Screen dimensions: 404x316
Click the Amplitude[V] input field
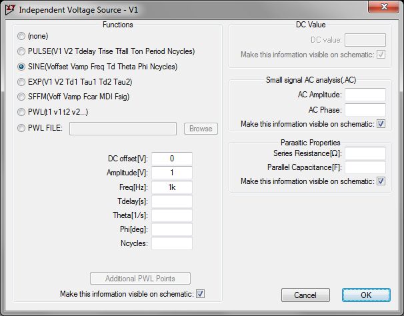click(x=172, y=173)
